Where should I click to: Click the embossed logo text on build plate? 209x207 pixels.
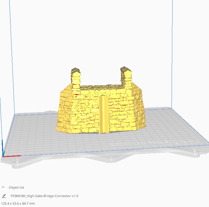[x=152, y=143]
